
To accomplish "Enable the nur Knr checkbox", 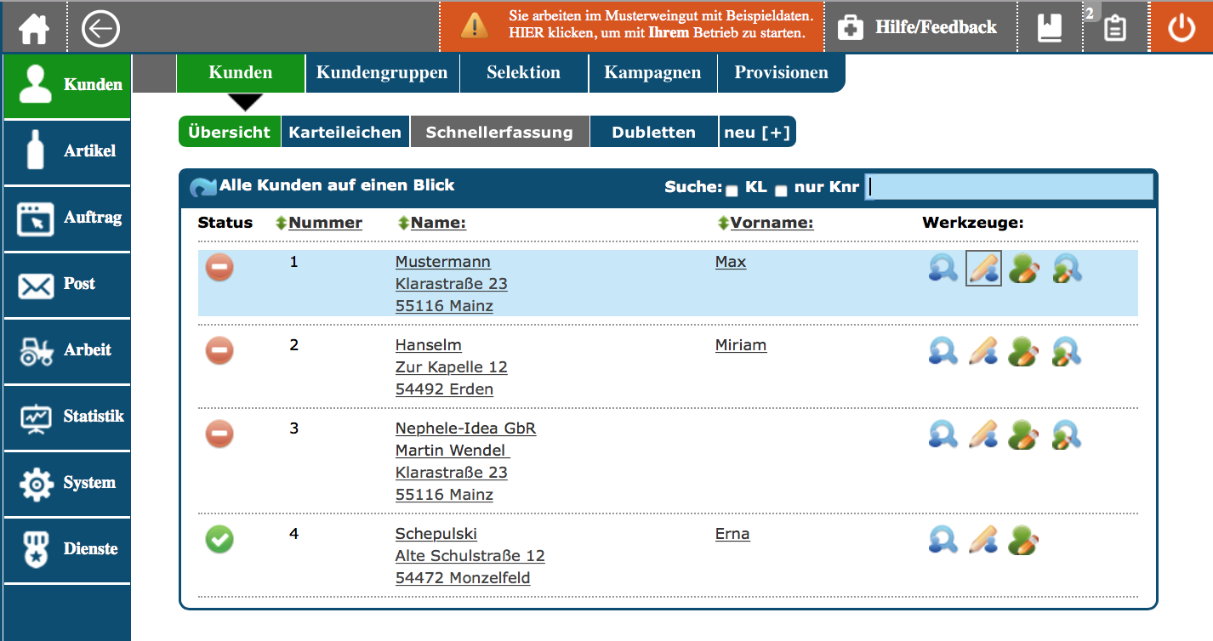I will [781, 190].
